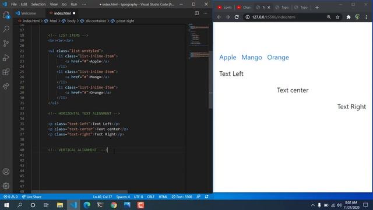Click the HORIZONTAL TEXT ALIGNMENT comment
The height and width of the screenshot is (210, 373).
coord(84,113)
